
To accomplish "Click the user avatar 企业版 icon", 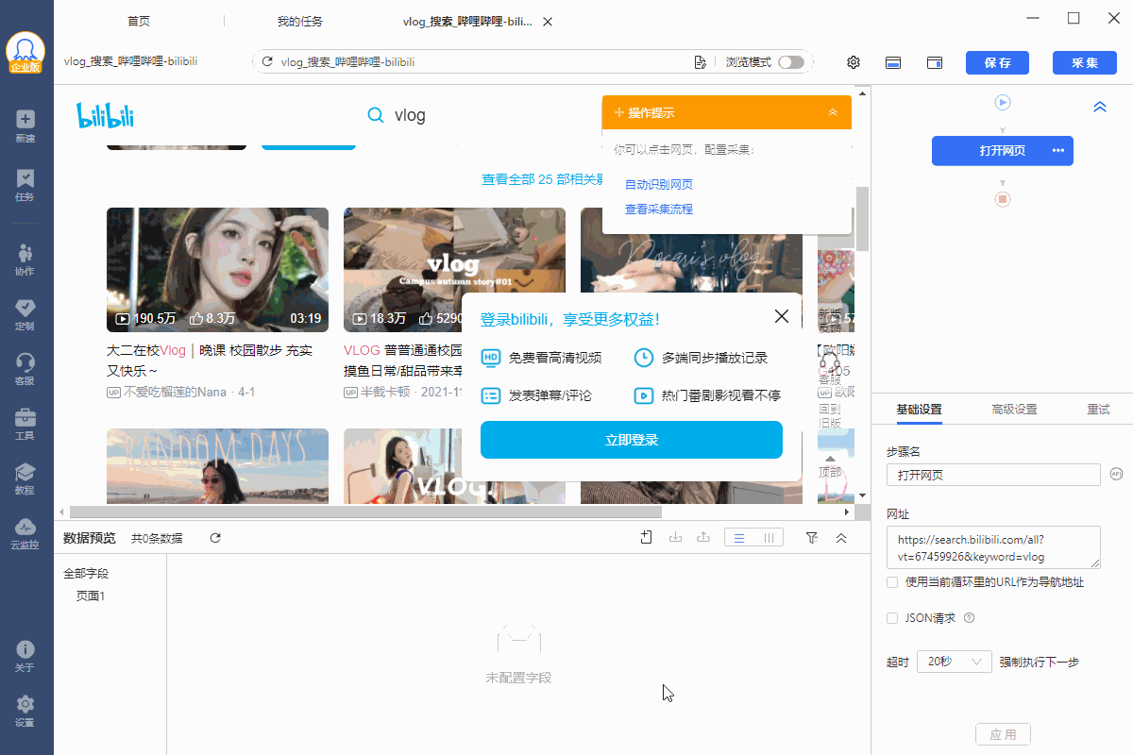I will click(x=25, y=52).
